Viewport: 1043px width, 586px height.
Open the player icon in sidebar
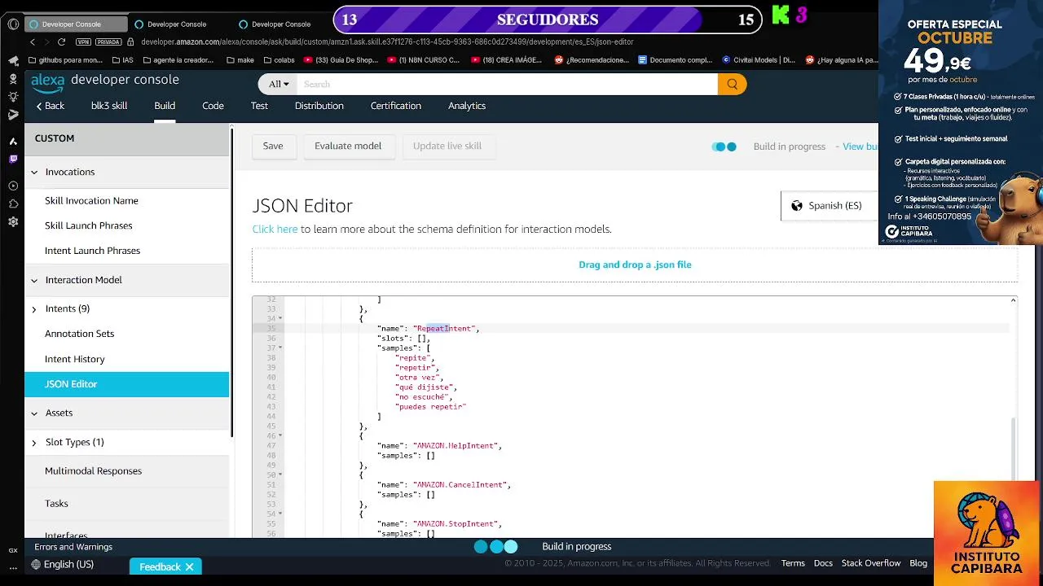(13, 186)
